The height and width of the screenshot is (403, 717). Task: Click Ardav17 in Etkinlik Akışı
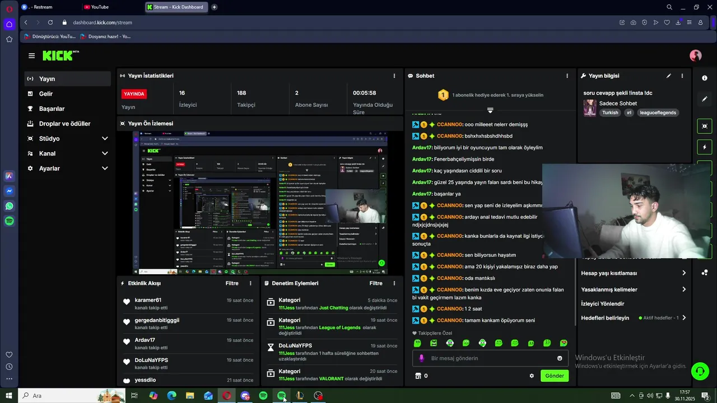(145, 340)
